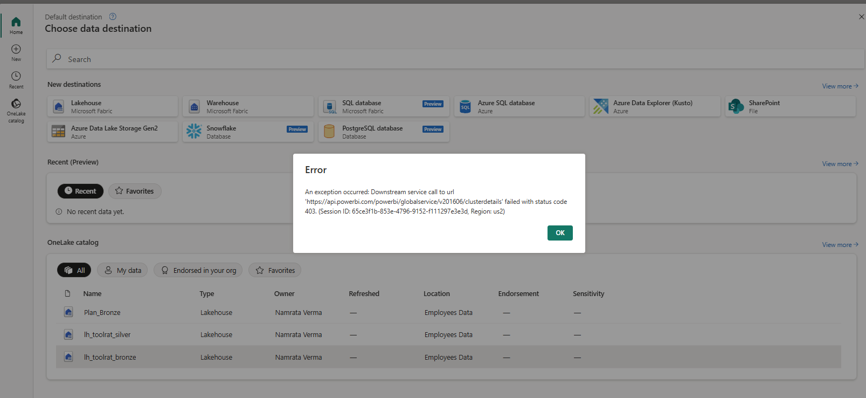The height and width of the screenshot is (398, 866).
Task: Click the Azure Data Lake Storage Gen2 label
Action: coord(114,128)
